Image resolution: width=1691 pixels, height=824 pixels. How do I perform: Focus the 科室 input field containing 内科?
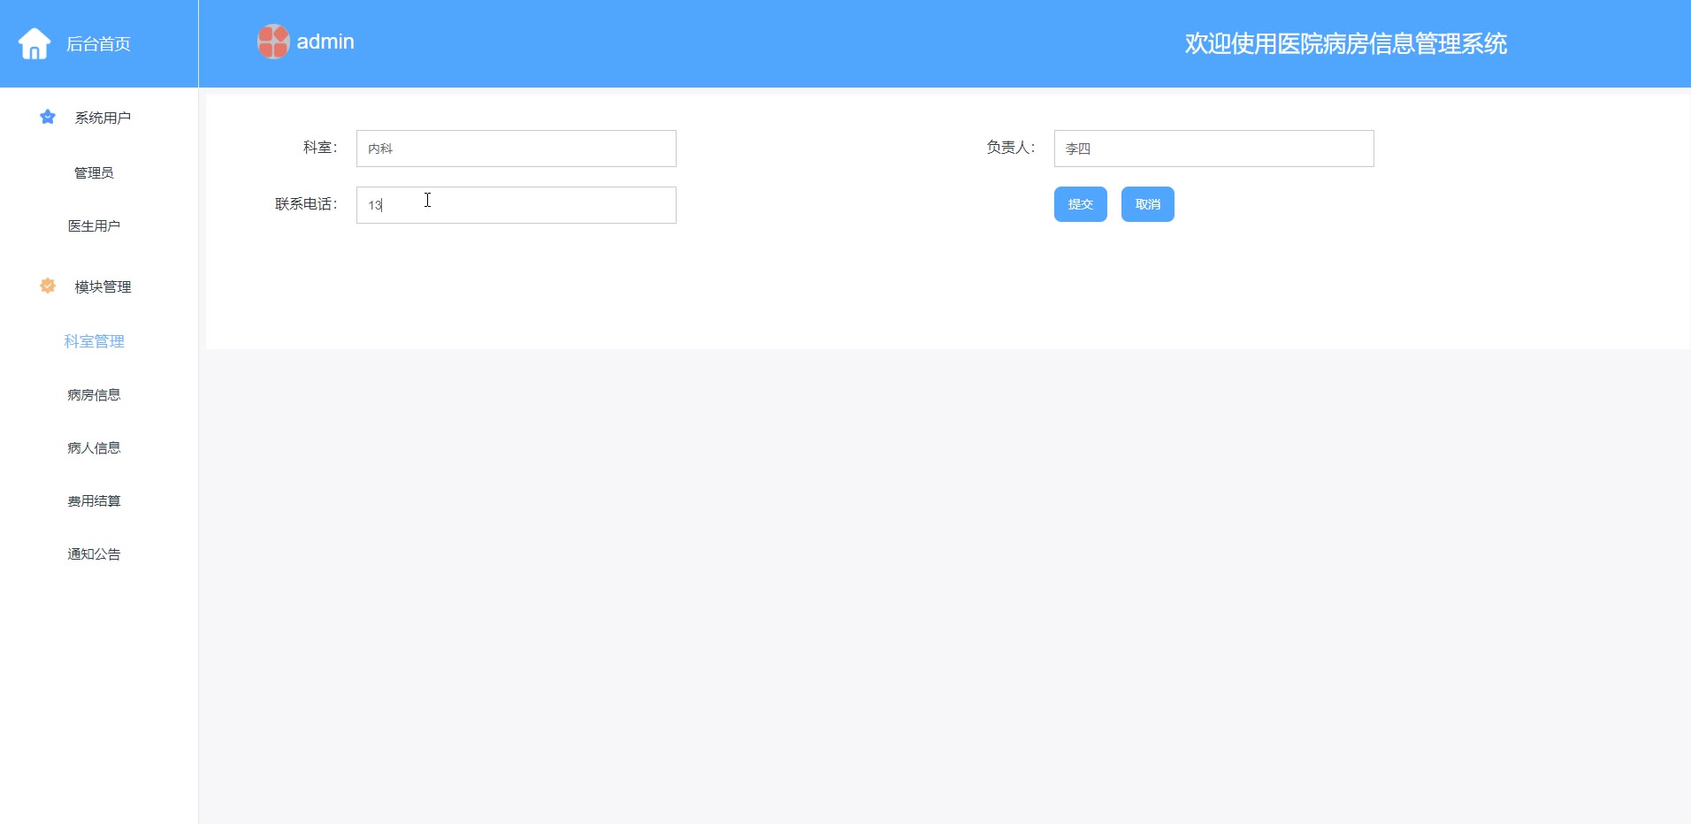516,149
